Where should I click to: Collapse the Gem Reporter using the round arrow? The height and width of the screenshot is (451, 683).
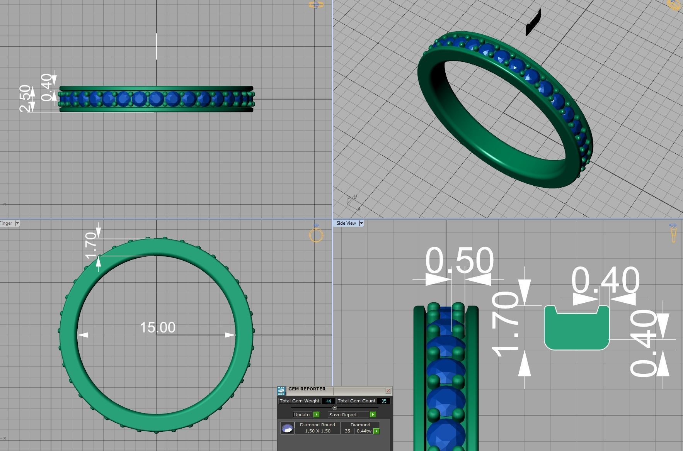(x=335, y=408)
